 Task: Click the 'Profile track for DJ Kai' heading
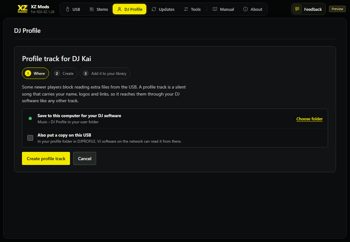coord(56,59)
